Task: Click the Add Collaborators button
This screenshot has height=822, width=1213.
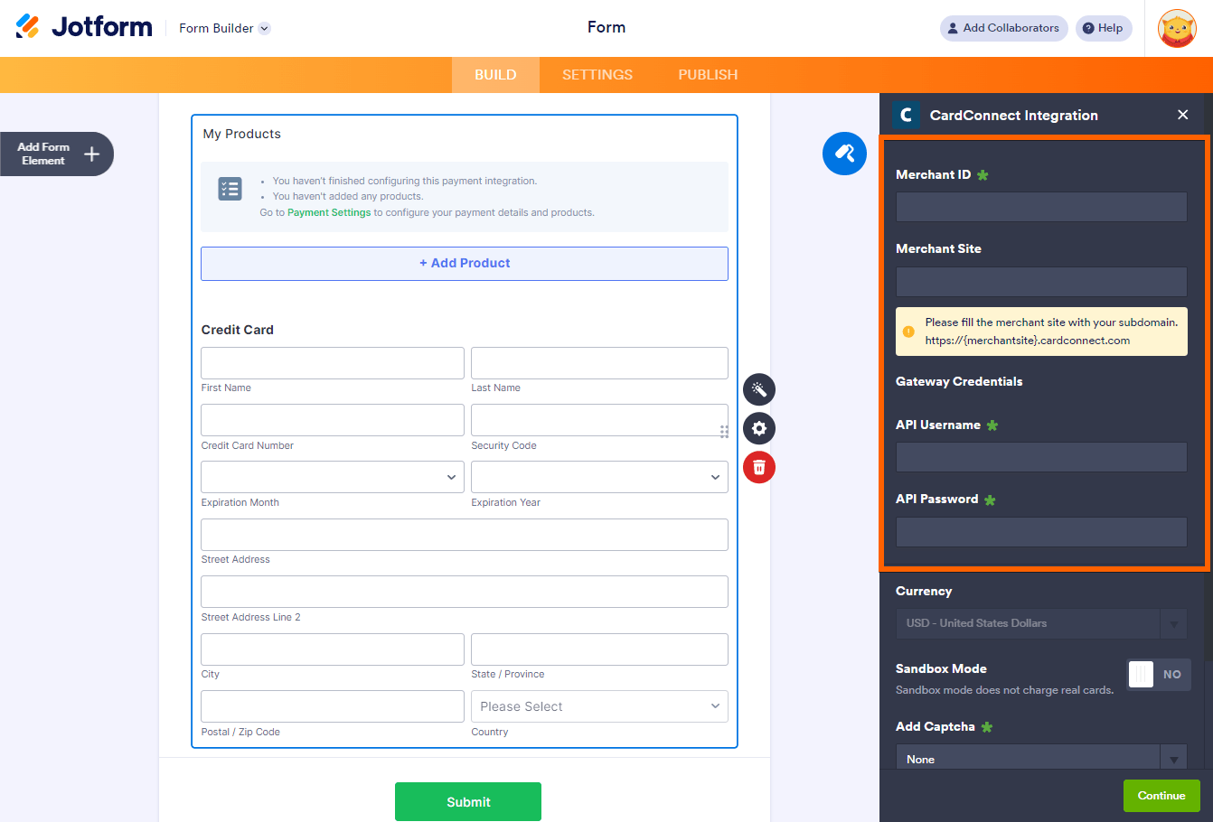Action: (1003, 28)
